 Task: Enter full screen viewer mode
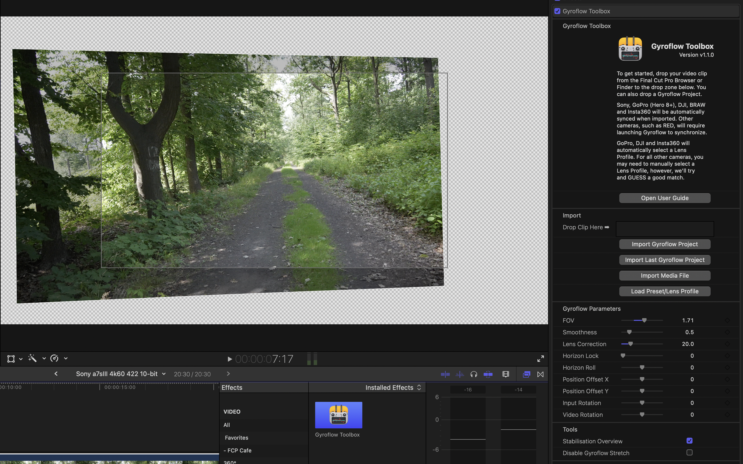(x=540, y=358)
